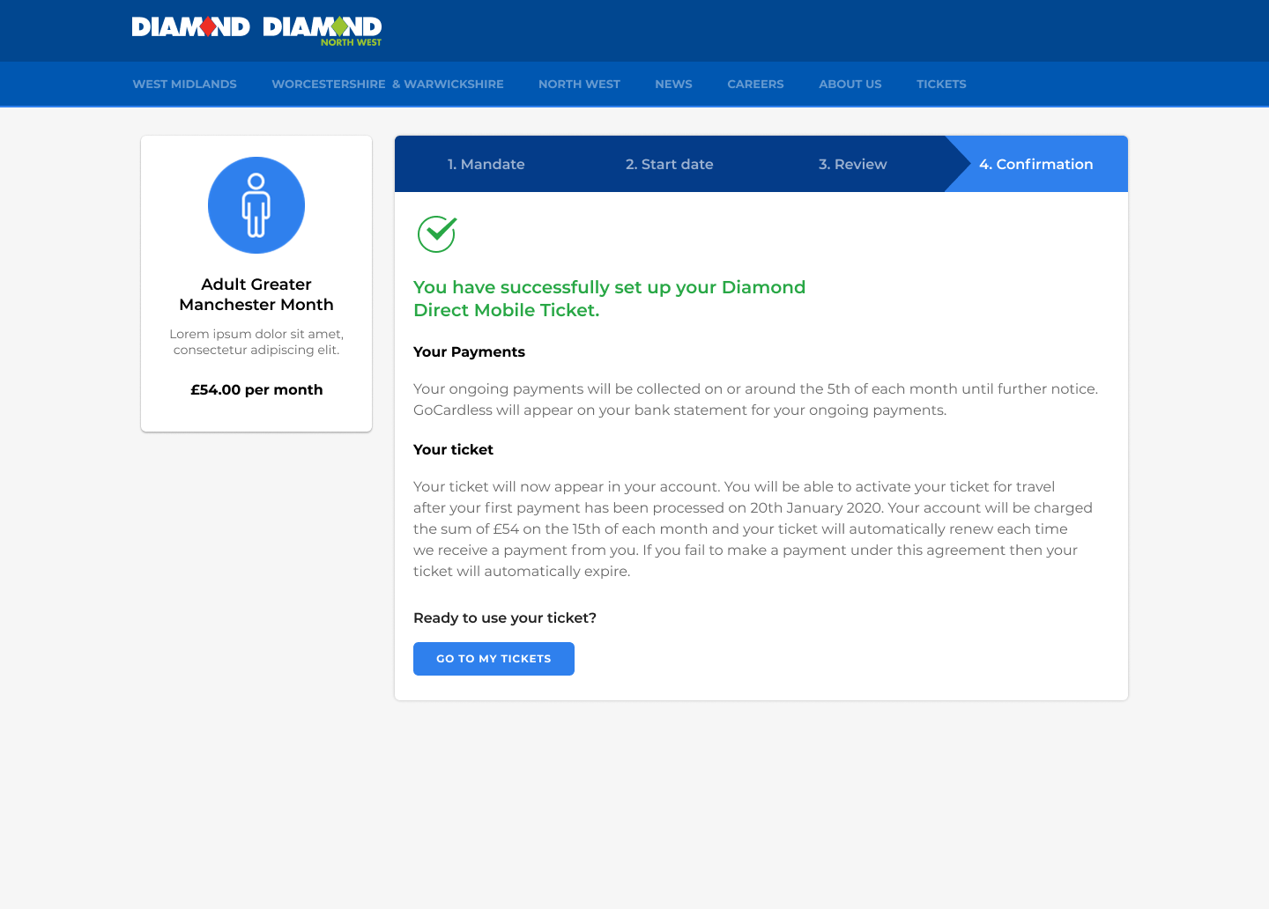The width and height of the screenshot is (1269, 909).
Task: Click the blue adult person icon
Action: (256, 205)
